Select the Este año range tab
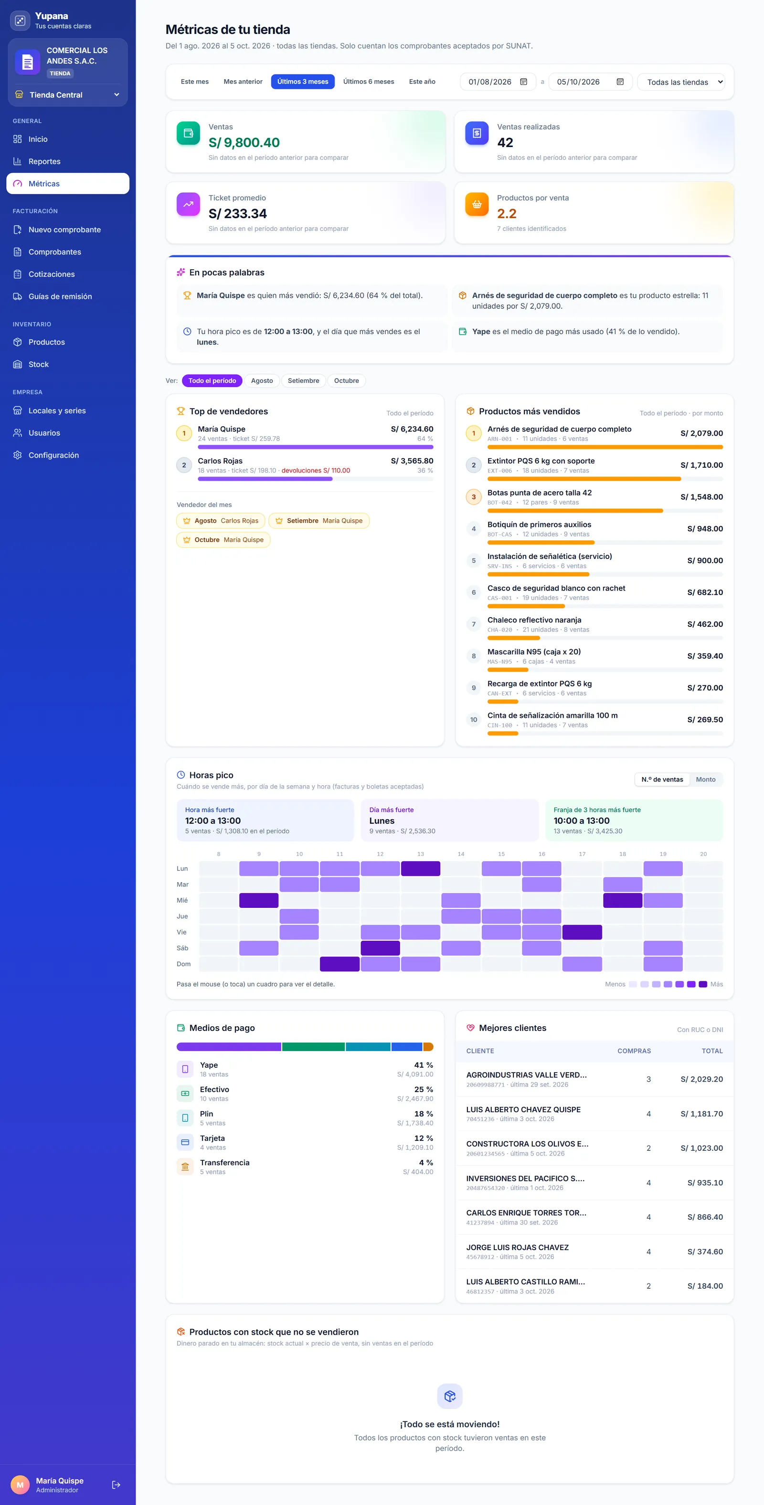The width and height of the screenshot is (764, 1505). click(422, 82)
